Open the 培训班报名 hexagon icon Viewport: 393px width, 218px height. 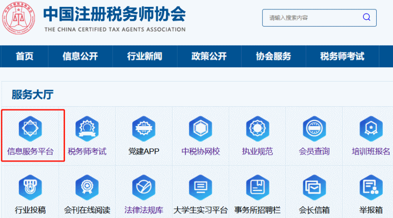click(x=371, y=129)
